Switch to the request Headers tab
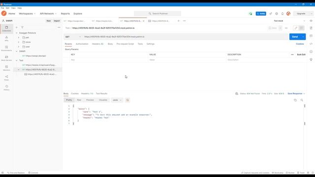 (x=97, y=44)
